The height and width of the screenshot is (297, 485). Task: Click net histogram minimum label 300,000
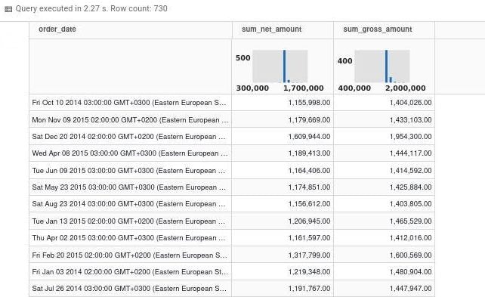(252, 88)
